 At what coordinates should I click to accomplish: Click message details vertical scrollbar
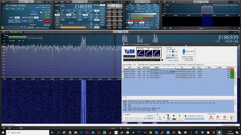(x=235, y=106)
